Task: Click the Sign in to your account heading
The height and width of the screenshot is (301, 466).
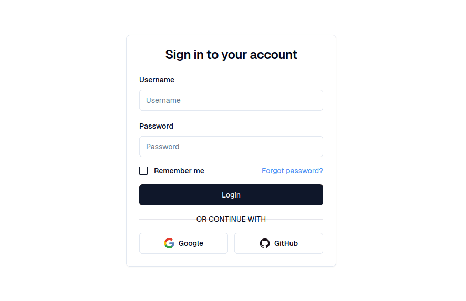Action: click(x=231, y=55)
